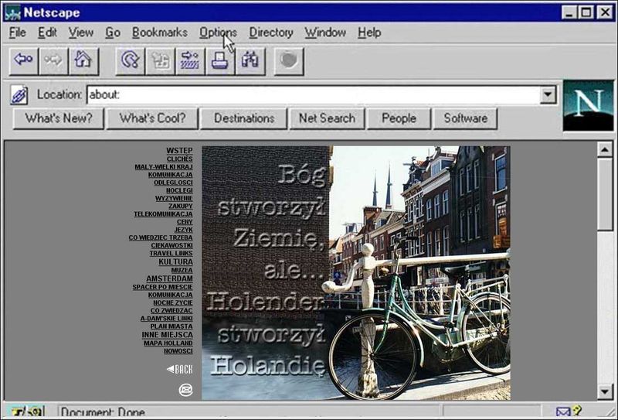Open the Go menu
The height and width of the screenshot is (420, 618).
(x=113, y=32)
